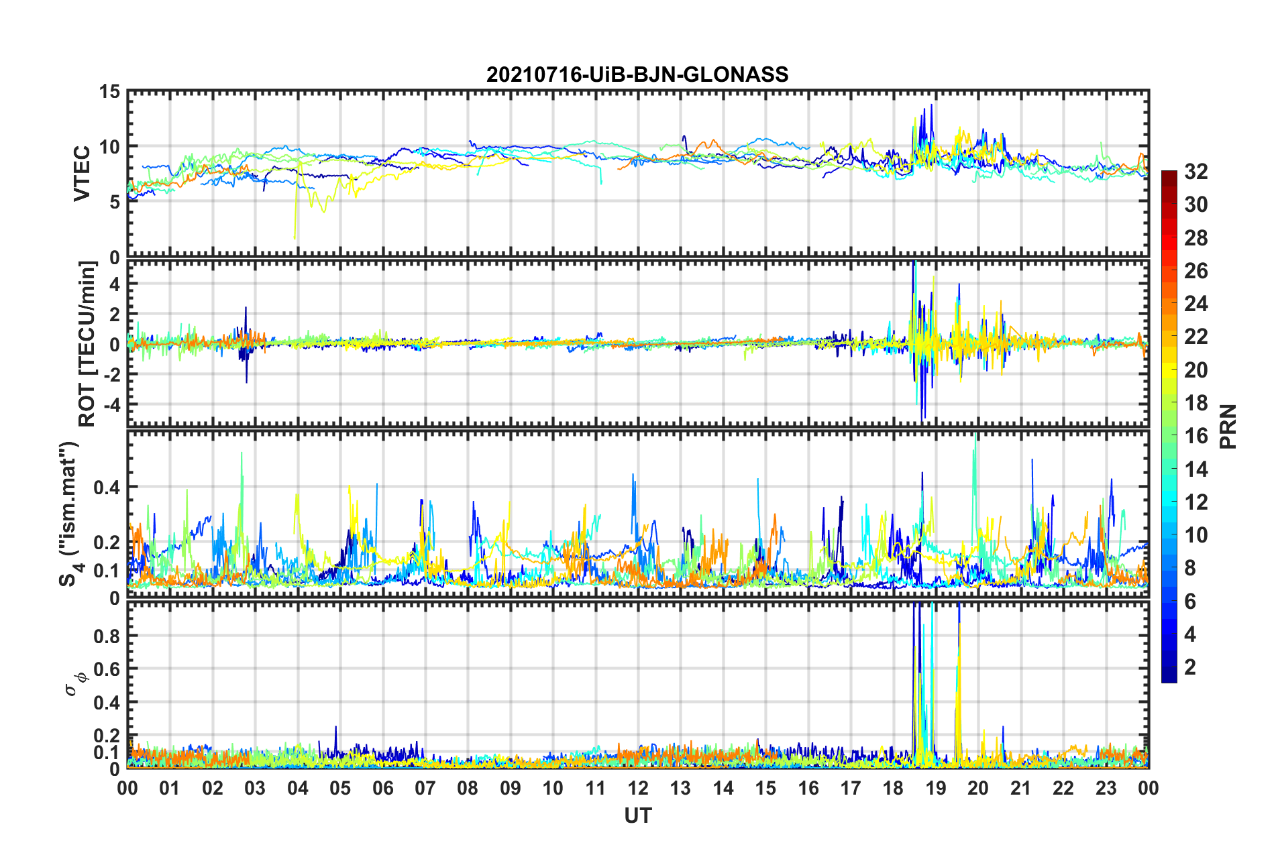This screenshot has width=1276, height=853.
Task: Click the UT axis tick "13"
Action: click(x=681, y=788)
